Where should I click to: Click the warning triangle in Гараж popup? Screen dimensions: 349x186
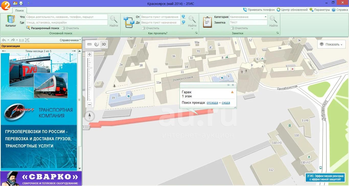click(x=232, y=92)
